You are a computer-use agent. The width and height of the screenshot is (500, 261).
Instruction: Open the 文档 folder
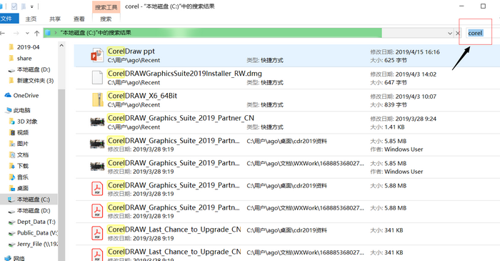(x=23, y=155)
